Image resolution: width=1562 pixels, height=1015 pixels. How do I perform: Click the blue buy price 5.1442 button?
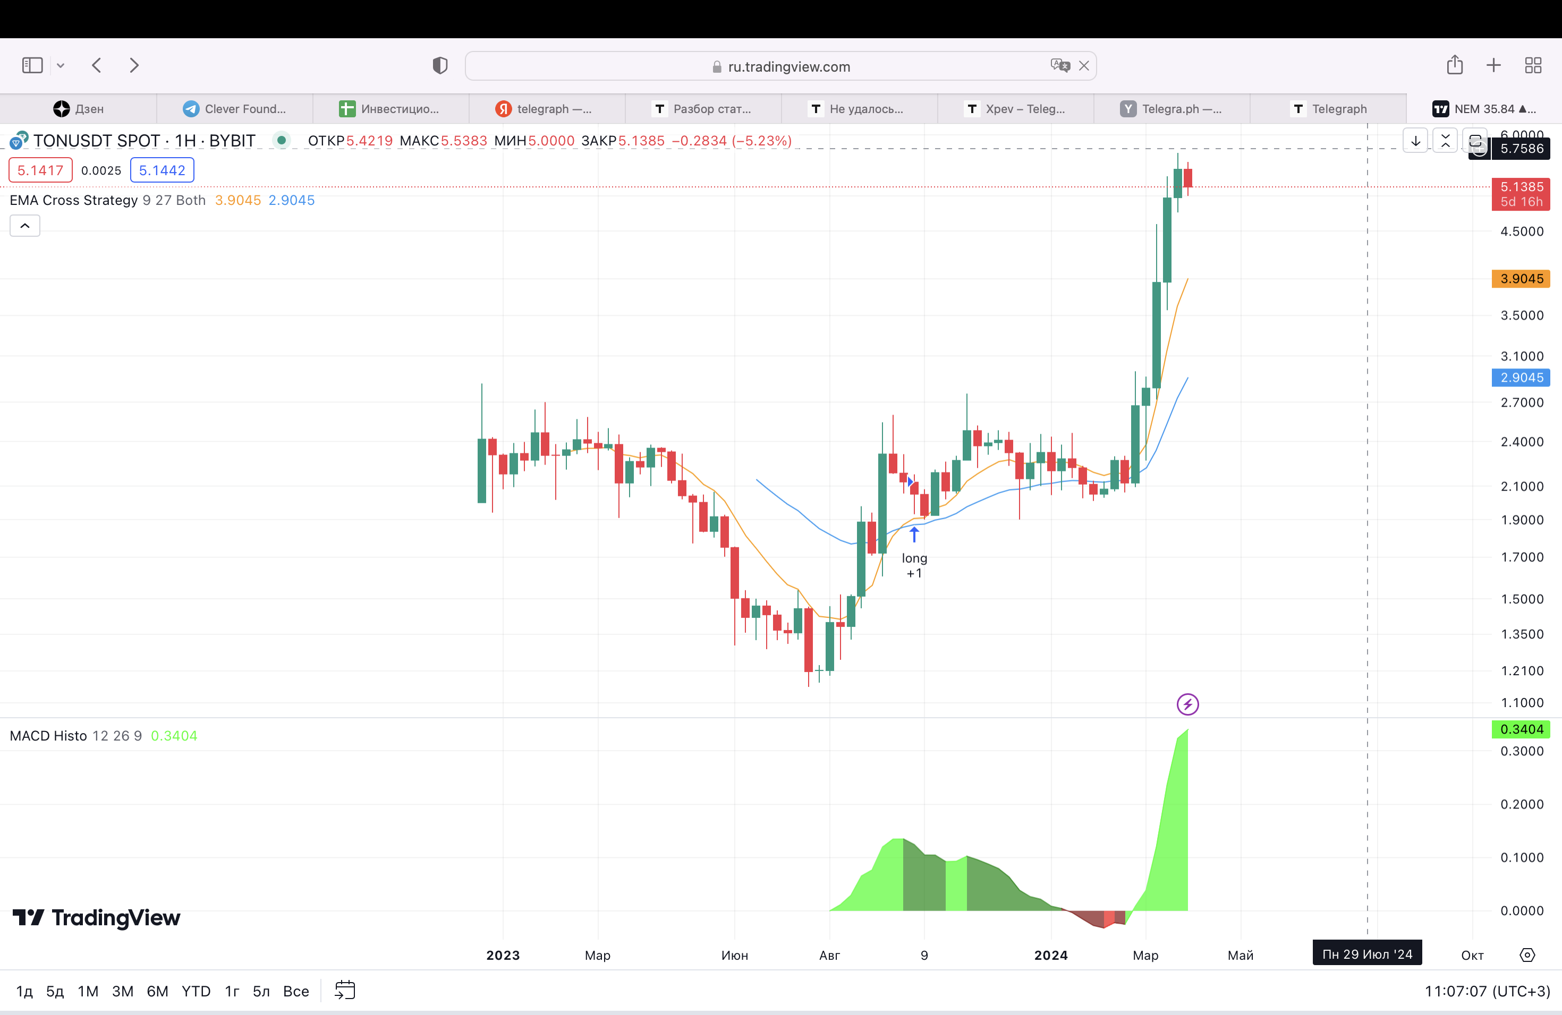(162, 170)
